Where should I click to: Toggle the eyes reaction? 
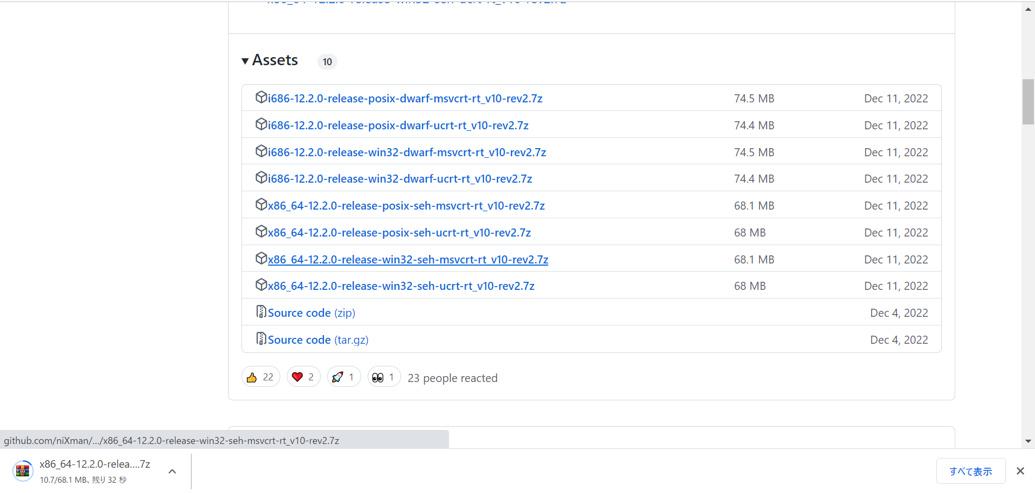click(x=384, y=377)
